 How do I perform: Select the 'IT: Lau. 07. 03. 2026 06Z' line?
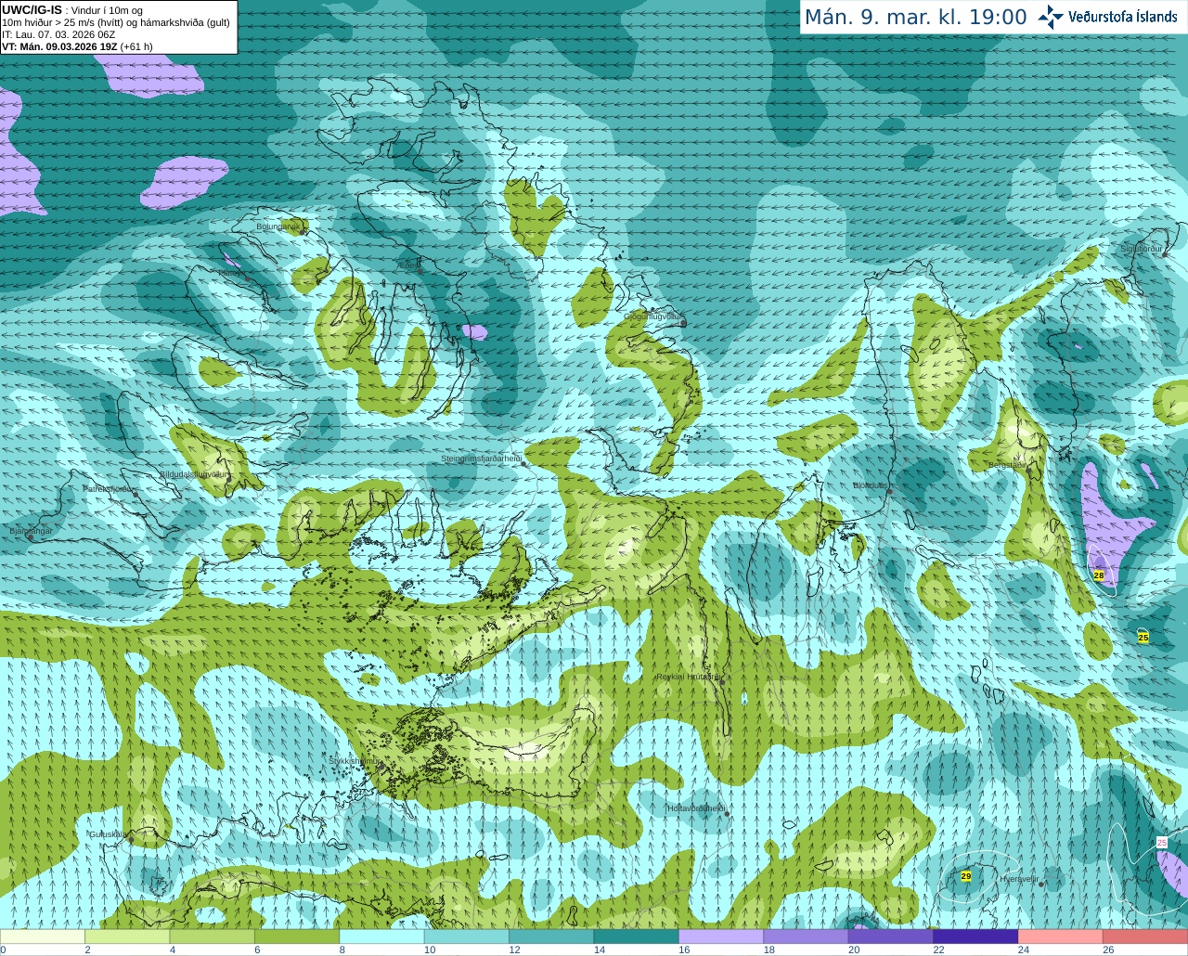(x=58, y=34)
